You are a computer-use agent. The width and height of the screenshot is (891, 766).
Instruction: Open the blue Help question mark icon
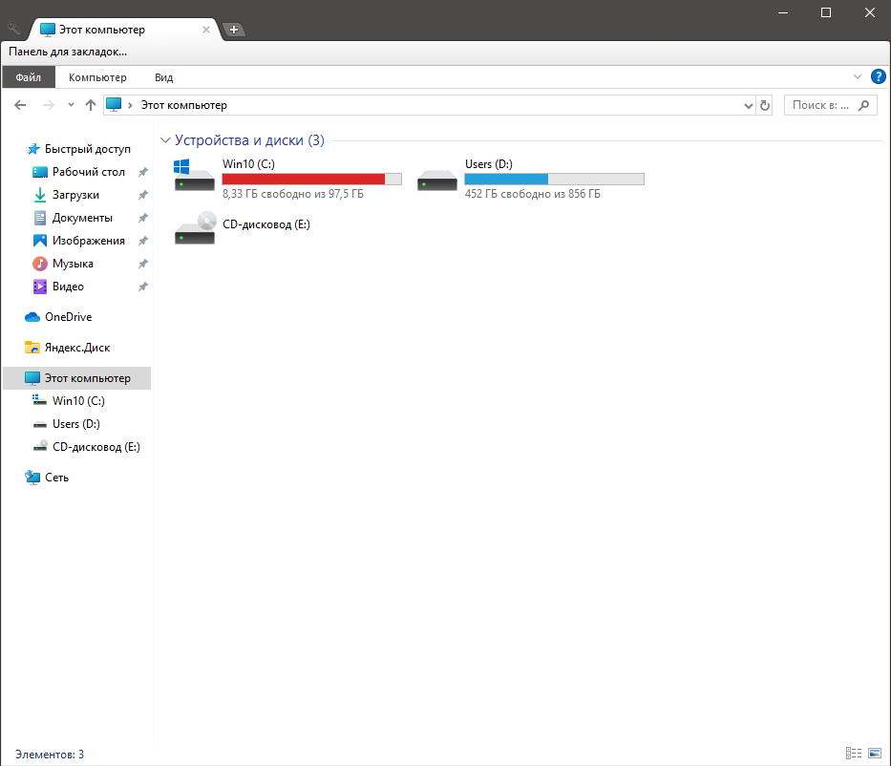(879, 76)
